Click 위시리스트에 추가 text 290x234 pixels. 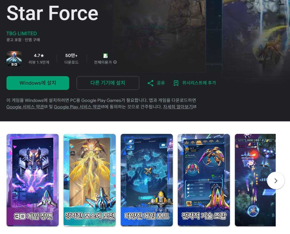tap(199, 83)
